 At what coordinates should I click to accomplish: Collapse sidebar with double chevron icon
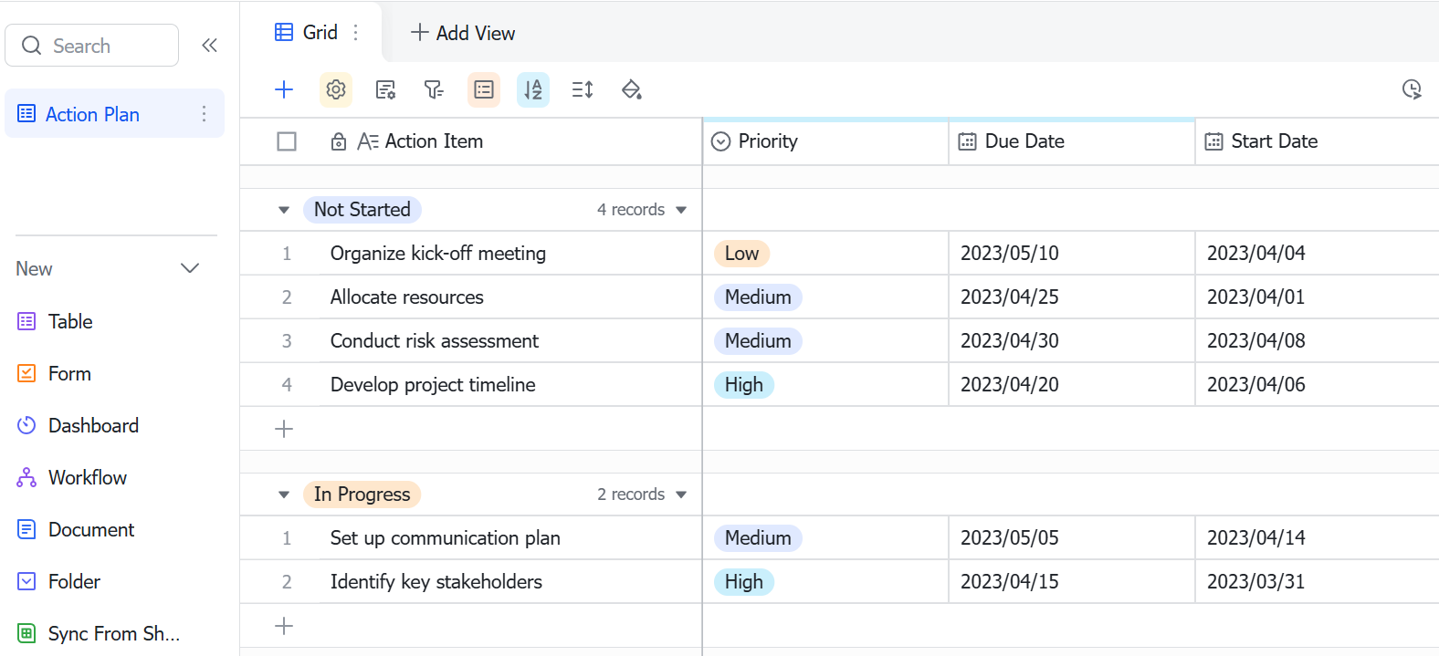pyautogui.click(x=209, y=46)
